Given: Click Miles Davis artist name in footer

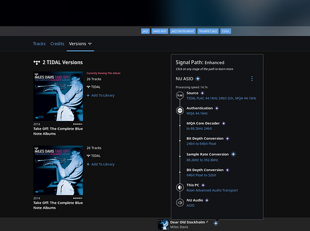Looking at the screenshot, I should [179, 227].
